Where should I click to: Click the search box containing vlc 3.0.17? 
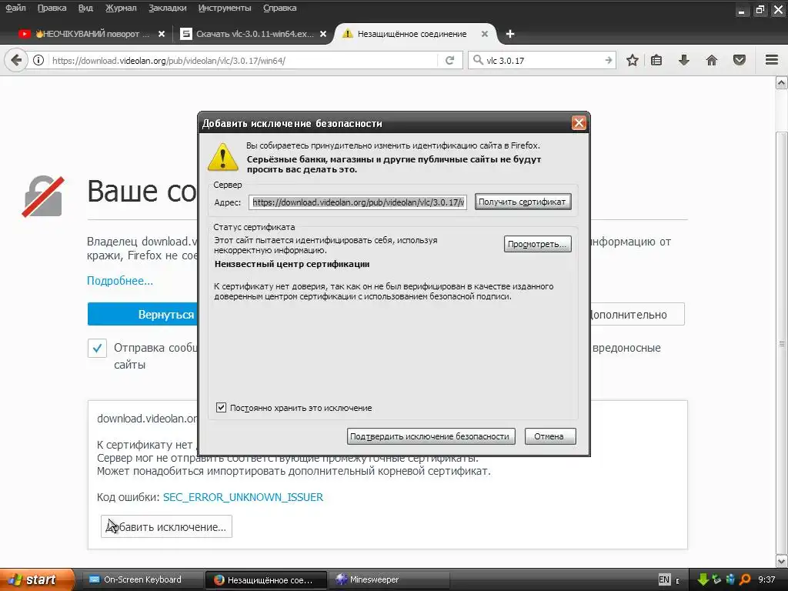click(544, 60)
